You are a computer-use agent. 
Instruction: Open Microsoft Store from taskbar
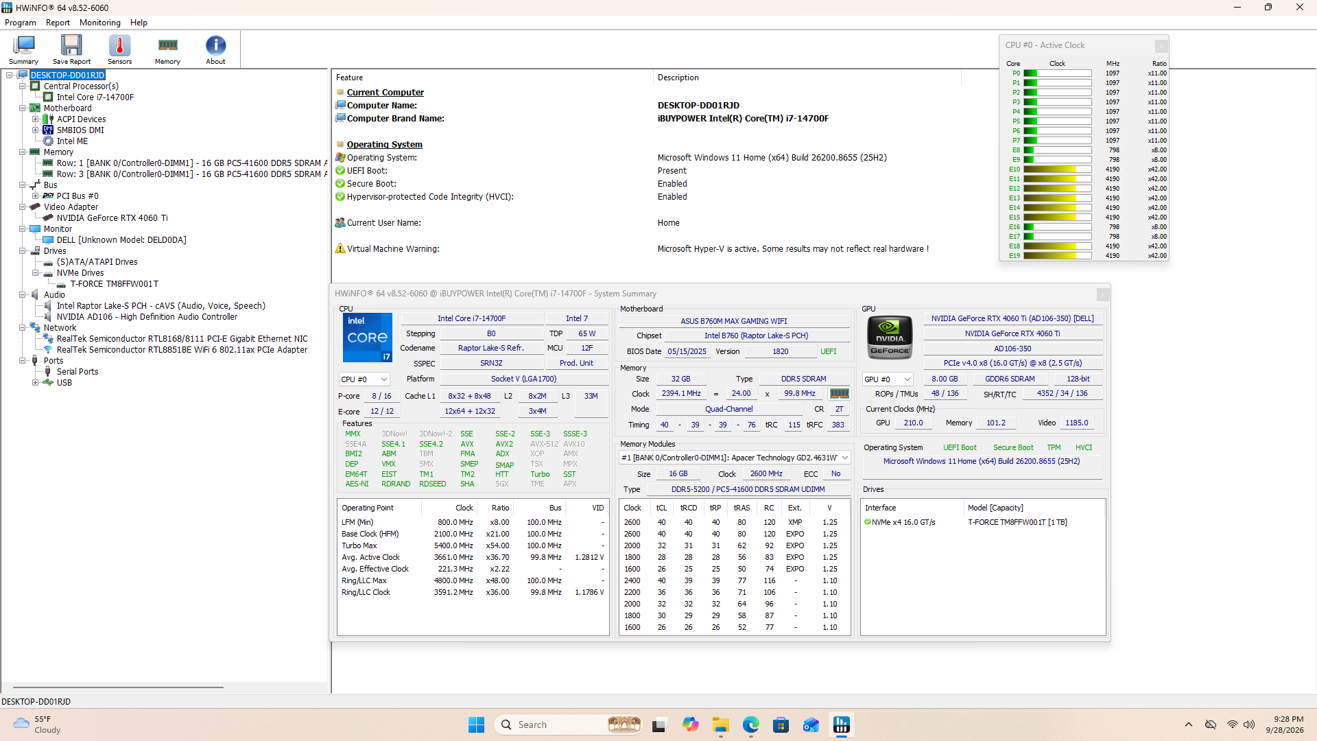coord(781,725)
